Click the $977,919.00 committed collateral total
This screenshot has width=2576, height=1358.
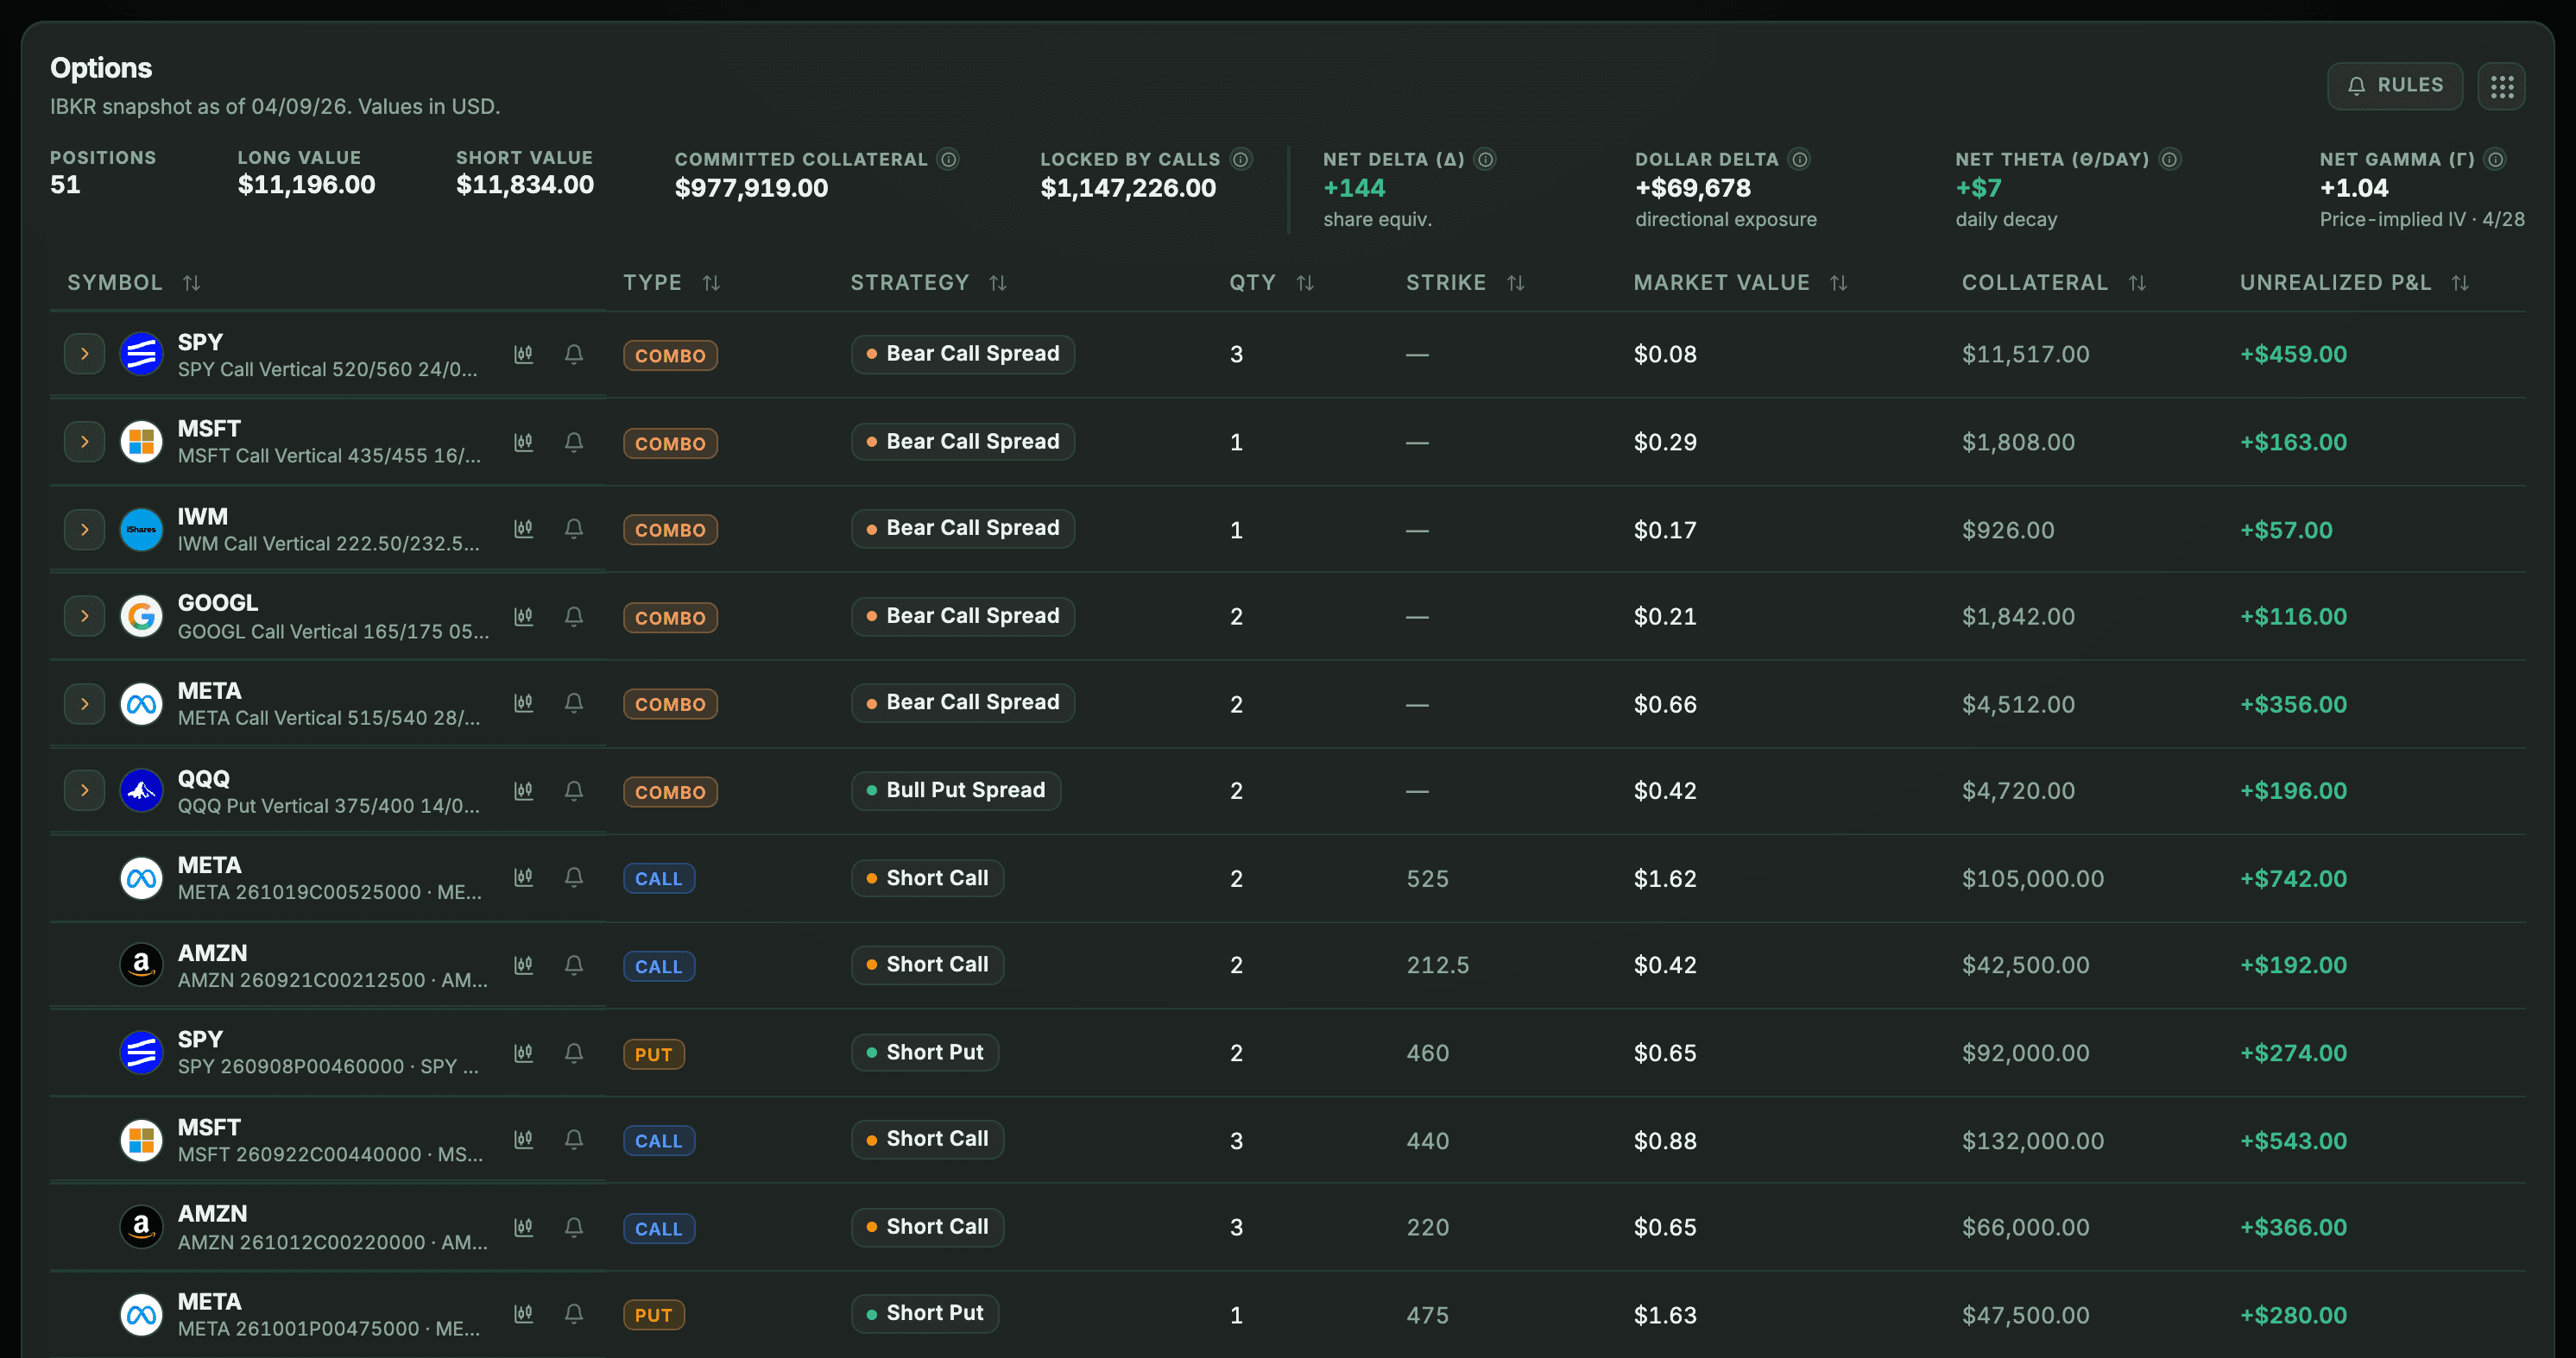pos(751,188)
